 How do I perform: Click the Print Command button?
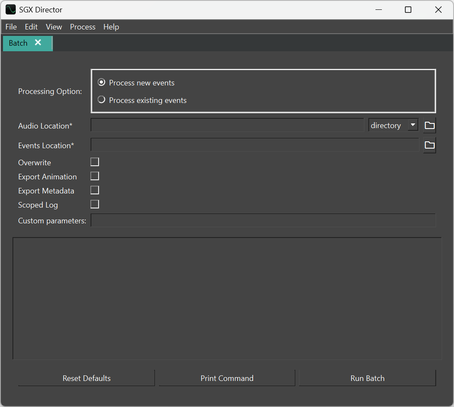(x=227, y=378)
